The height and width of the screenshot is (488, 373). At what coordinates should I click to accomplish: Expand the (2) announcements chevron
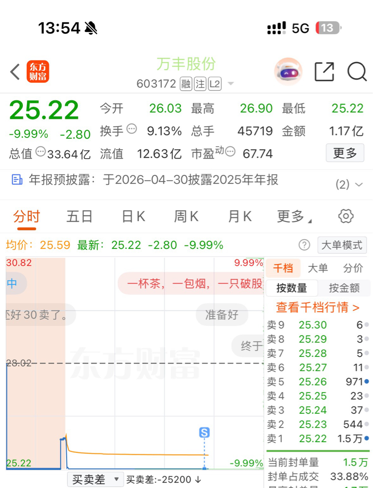click(359, 184)
